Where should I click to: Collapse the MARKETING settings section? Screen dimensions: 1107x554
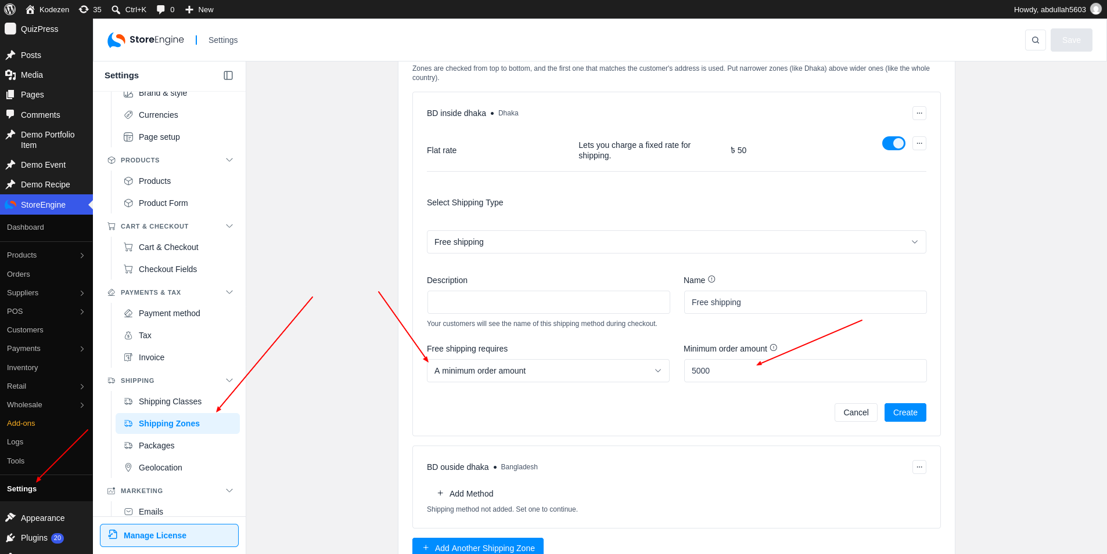point(229,491)
